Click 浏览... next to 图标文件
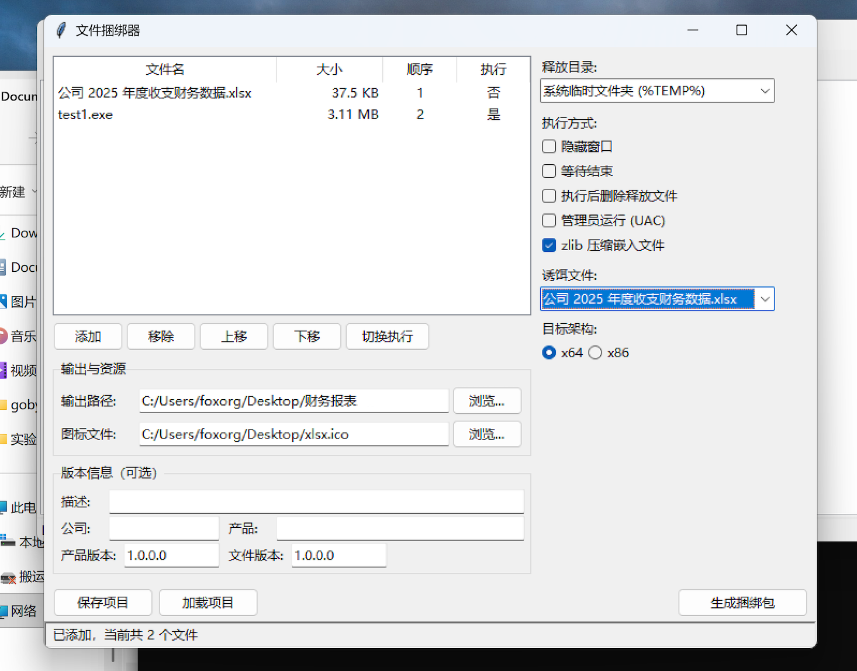857x671 pixels. pyautogui.click(x=487, y=434)
